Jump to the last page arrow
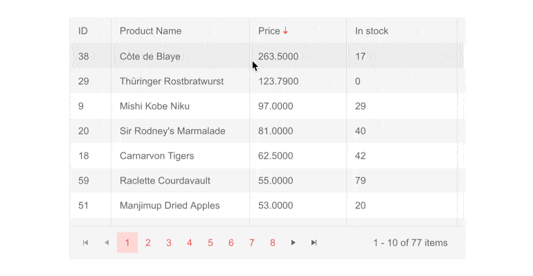The width and height of the screenshot is (533, 276). coord(314,242)
